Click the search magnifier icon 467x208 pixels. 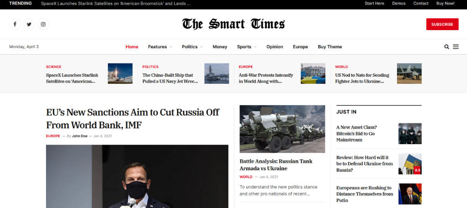[446, 47]
